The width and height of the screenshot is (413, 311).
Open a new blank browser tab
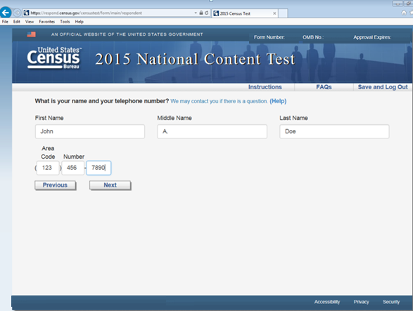[x=283, y=13]
